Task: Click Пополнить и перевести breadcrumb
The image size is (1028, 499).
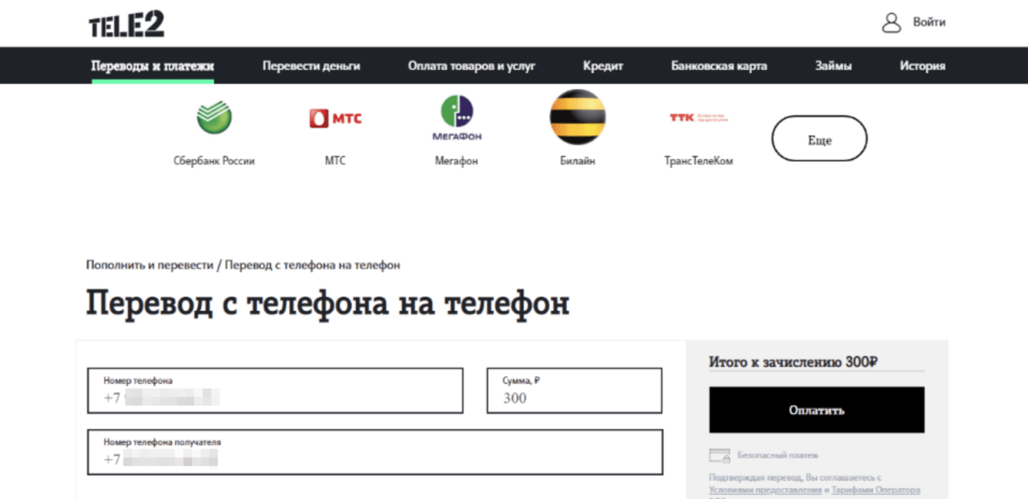Action: [150, 265]
